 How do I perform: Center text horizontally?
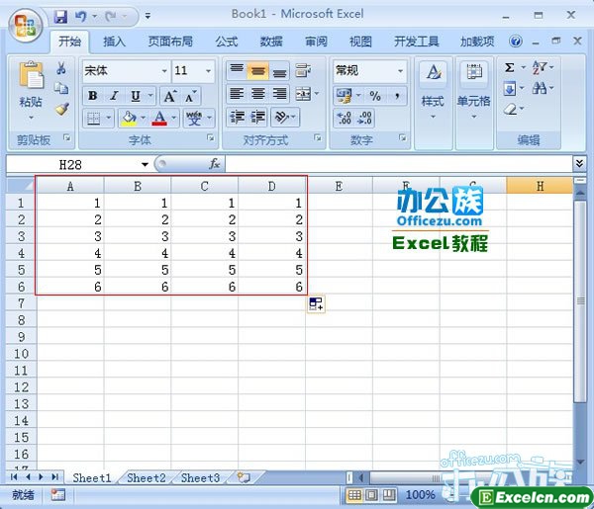click(x=258, y=93)
